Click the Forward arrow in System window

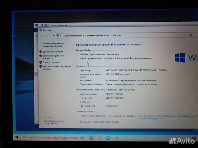[46, 36]
